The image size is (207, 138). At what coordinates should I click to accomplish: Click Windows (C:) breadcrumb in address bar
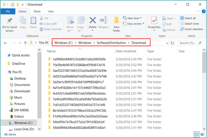tap(63, 43)
